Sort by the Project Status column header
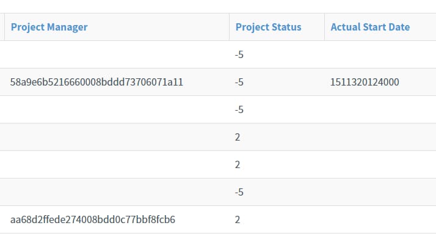 point(268,27)
